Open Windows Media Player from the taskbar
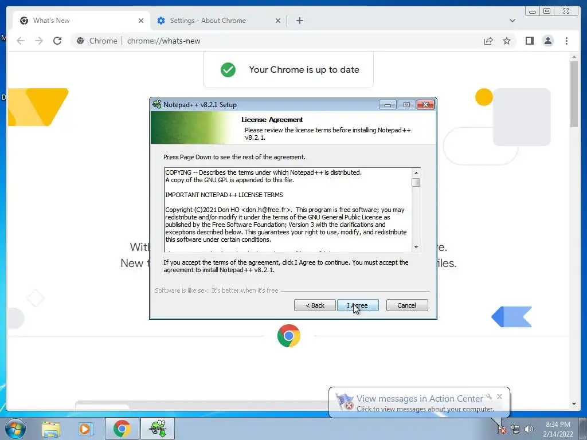 pyautogui.click(x=85, y=429)
